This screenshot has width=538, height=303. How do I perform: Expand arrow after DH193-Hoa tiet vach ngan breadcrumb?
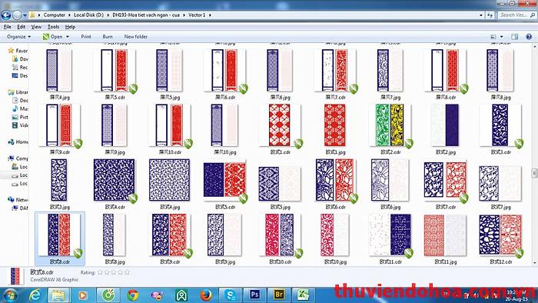coord(184,15)
